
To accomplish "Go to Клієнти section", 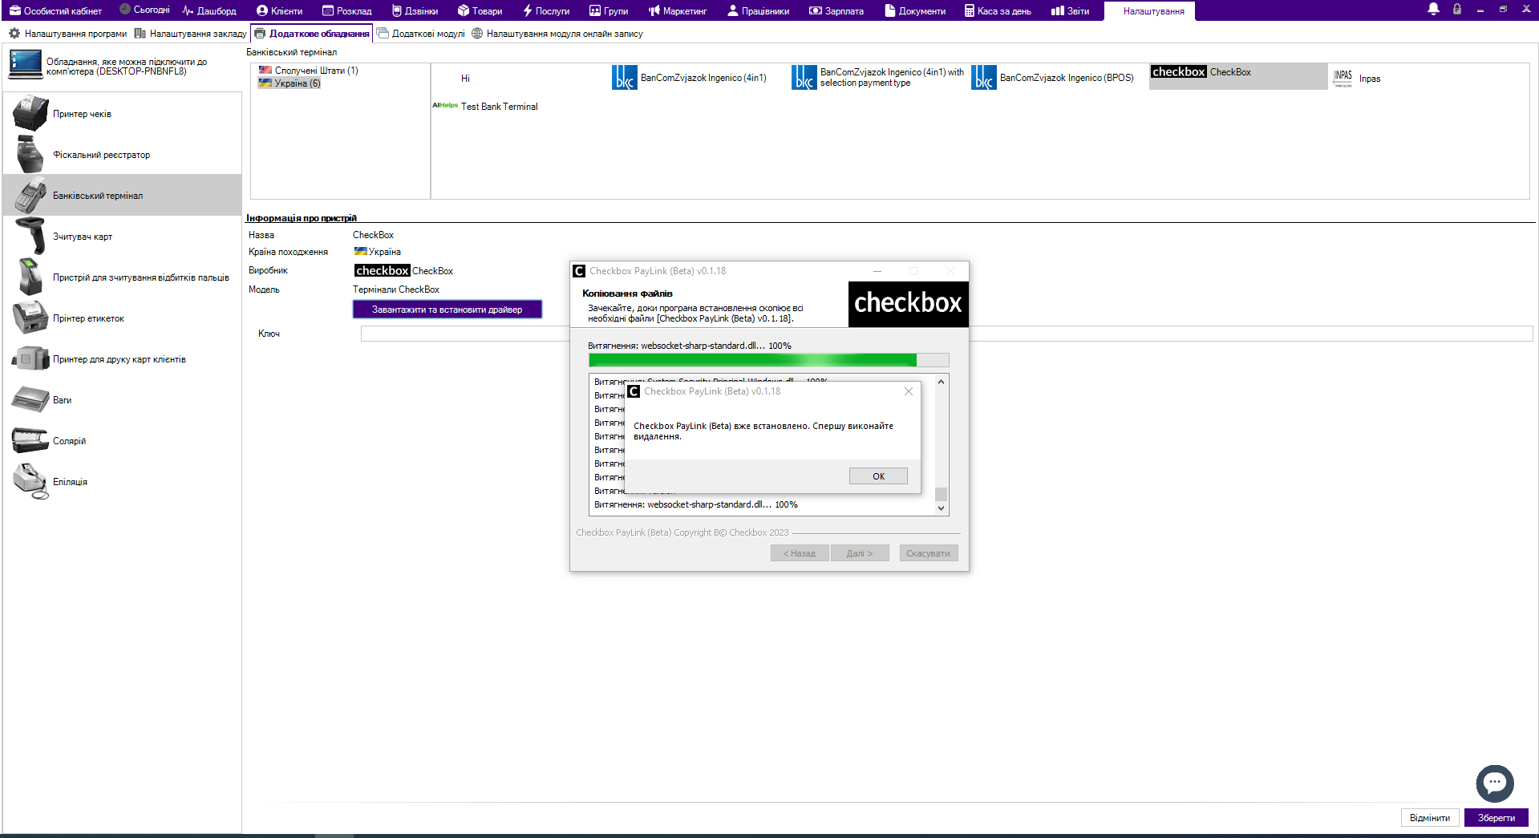I will point(279,10).
